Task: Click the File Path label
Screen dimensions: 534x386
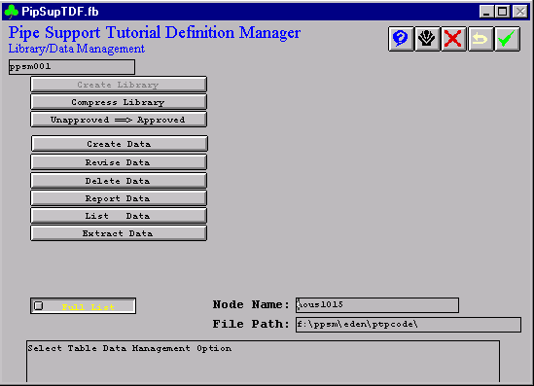Action: click(251, 324)
